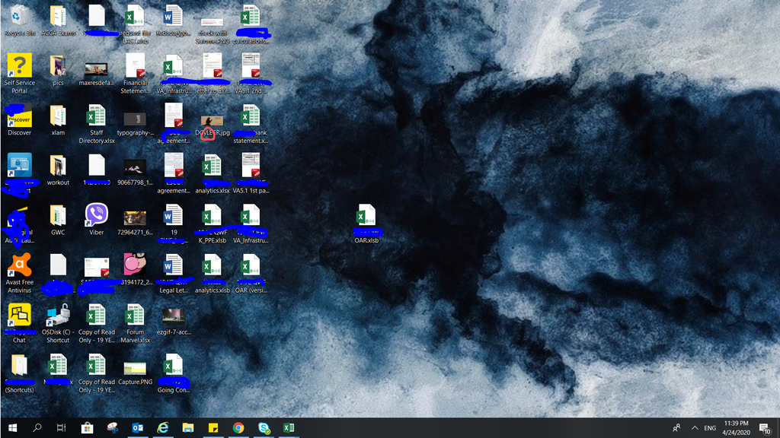The image size is (780, 438).
Task: Open Microsoft Store from the taskbar
Action: (87, 427)
